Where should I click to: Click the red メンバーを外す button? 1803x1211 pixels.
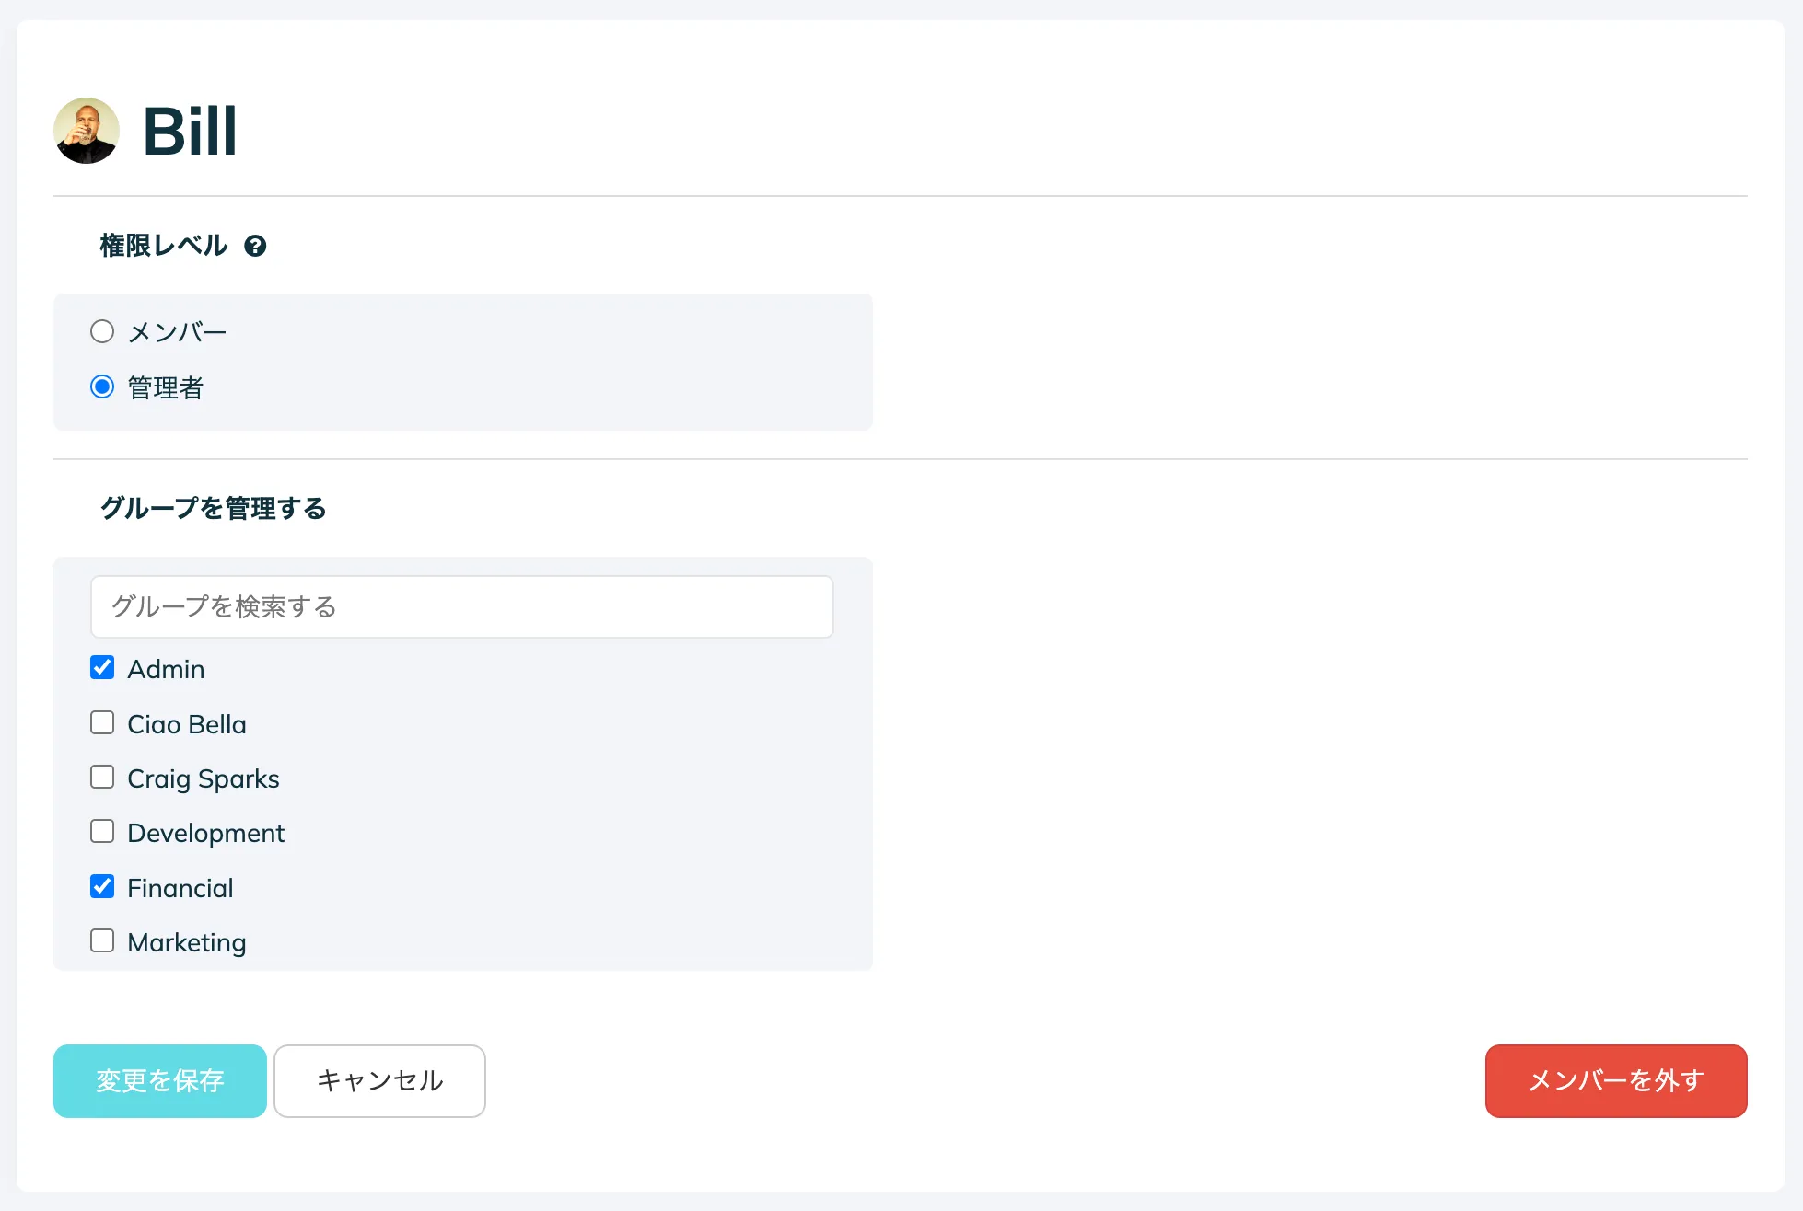(1616, 1080)
